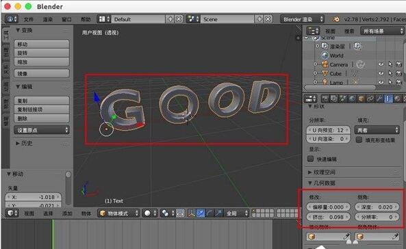Click the Blender logo icon in info bar
The width and height of the screenshot is (406, 249).
click(x=336, y=19)
